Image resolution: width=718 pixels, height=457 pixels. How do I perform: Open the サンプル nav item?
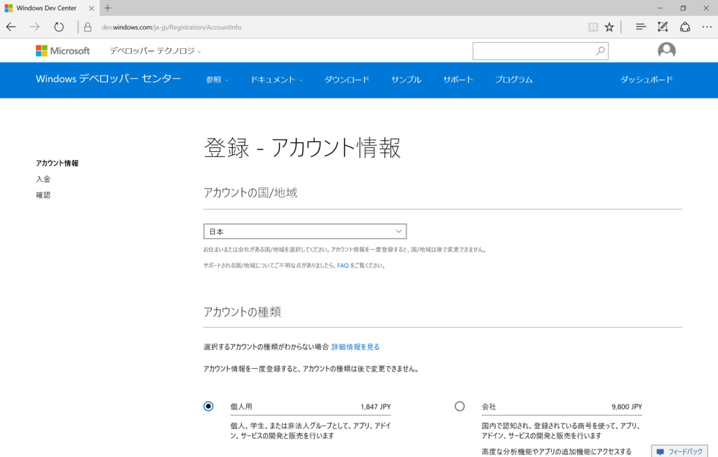click(406, 80)
